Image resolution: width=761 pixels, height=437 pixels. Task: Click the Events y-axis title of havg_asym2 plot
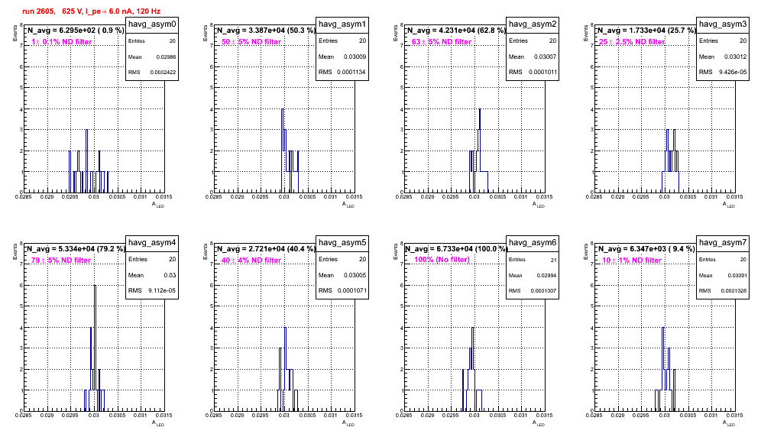coord(395,32)
